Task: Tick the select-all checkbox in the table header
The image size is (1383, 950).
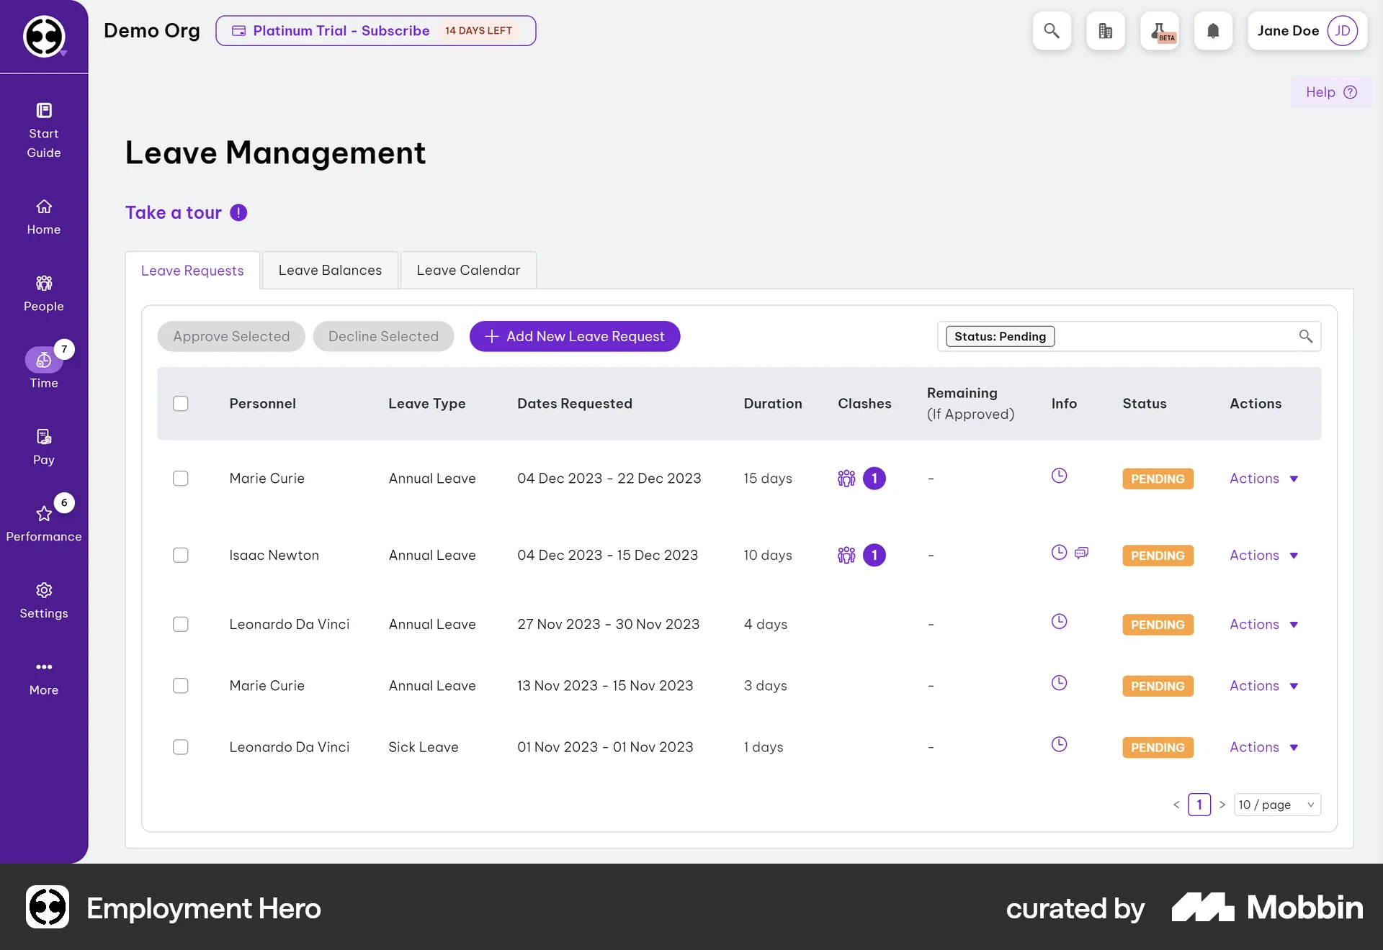Action: coord(181,404)
